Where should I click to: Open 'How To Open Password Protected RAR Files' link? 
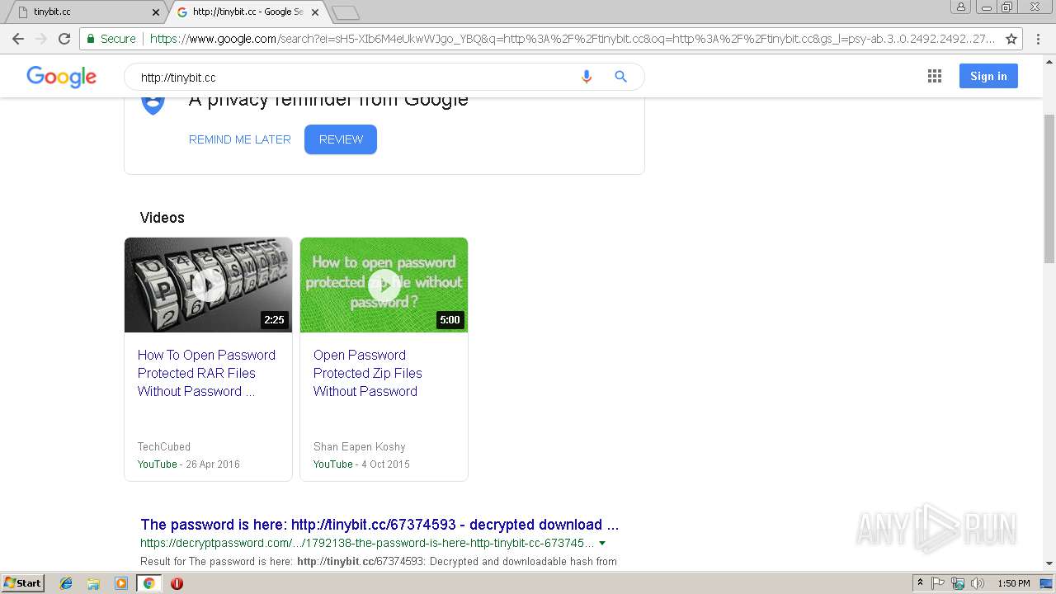(x=206, y=373)
